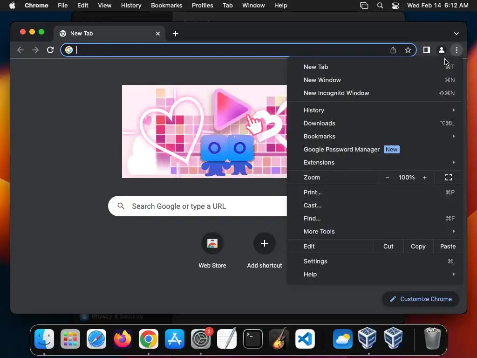Click the back navigation arrow
The image size is (477, 358).
tap(20, 50)
